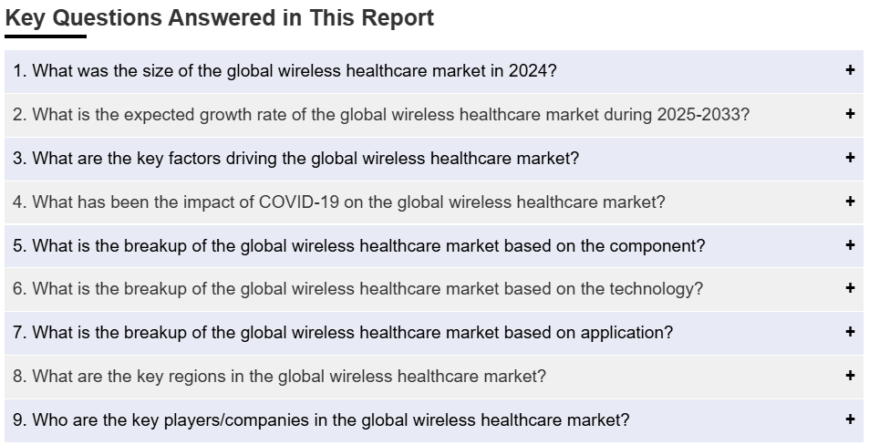Viewport: 869px width, 445px height.
Task: Open breakup based on the technology row
Action: [x=434, y=289]
